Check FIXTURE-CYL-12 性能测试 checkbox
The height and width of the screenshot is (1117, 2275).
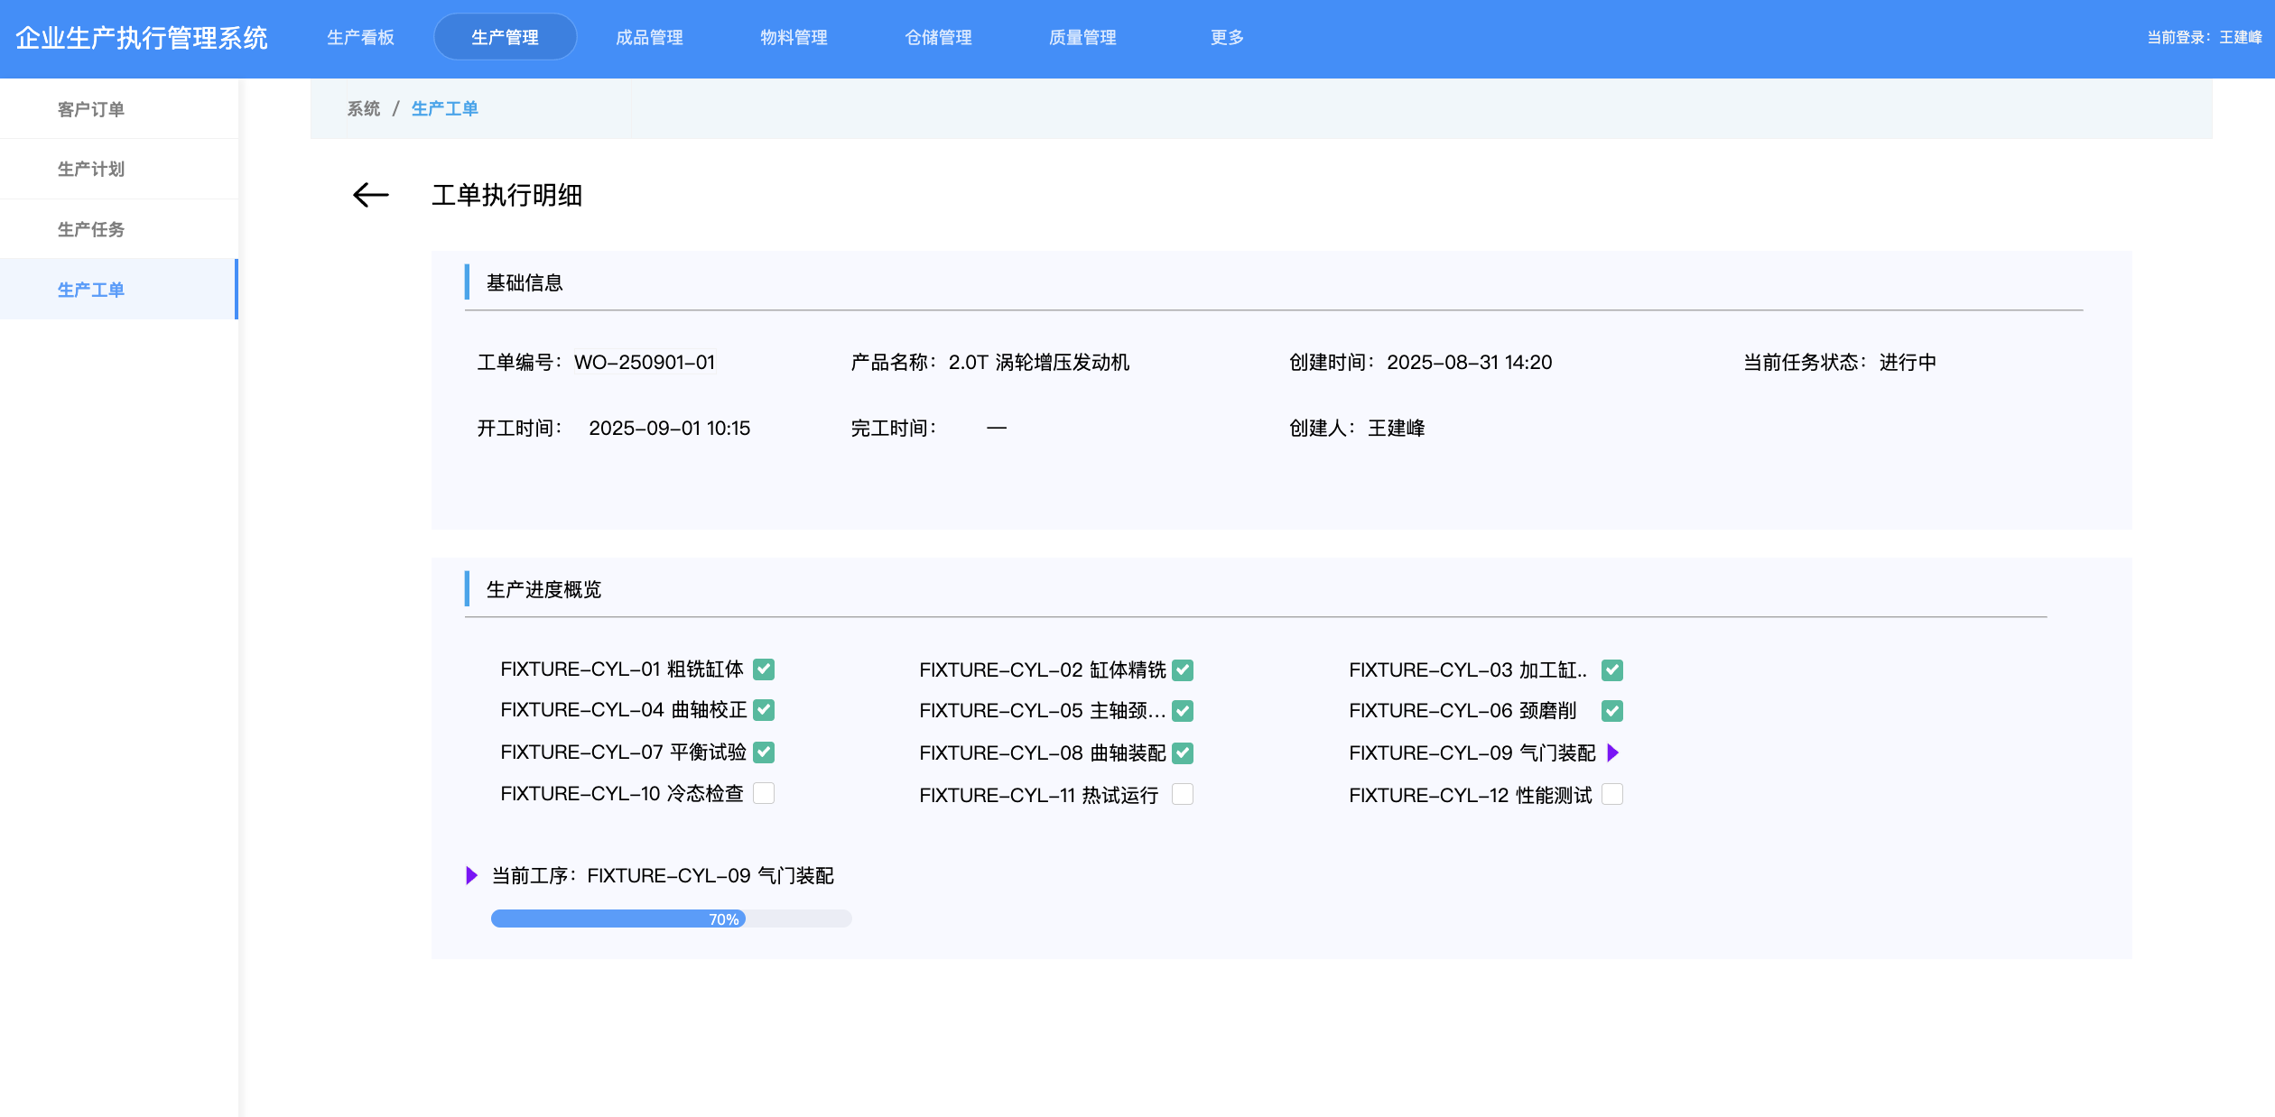click(x=1612, y=794)
